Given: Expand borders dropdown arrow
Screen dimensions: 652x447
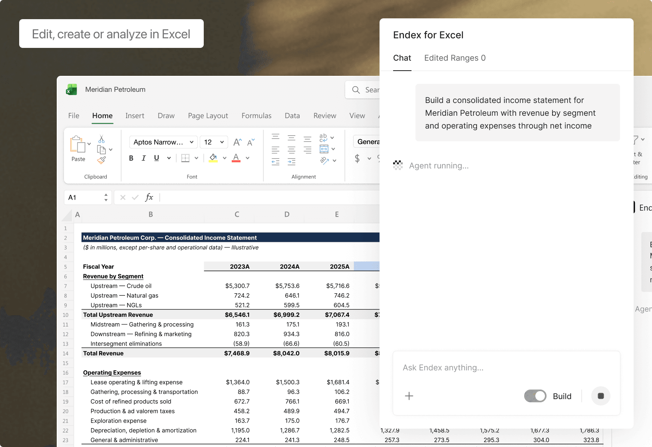Looking at the screenshot, I should pyautogui.click(x=196, y=158).
